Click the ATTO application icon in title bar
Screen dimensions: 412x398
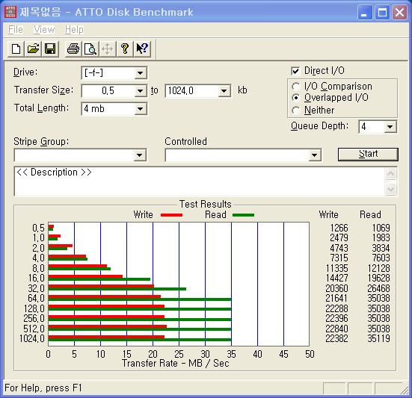pyautogui.click(x=10, y=12)
